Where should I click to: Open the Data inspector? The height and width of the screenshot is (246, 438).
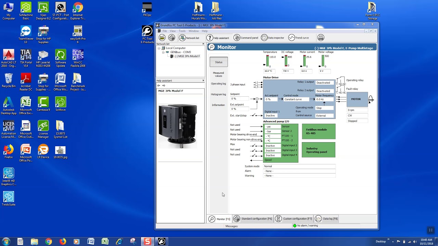[x=272, y=38]
